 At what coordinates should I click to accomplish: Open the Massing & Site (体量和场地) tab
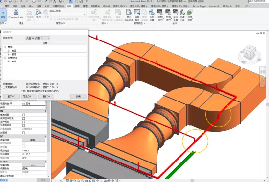coord(58,6)
